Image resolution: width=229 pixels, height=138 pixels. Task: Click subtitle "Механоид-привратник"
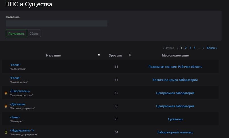click(x=24, y=135)
